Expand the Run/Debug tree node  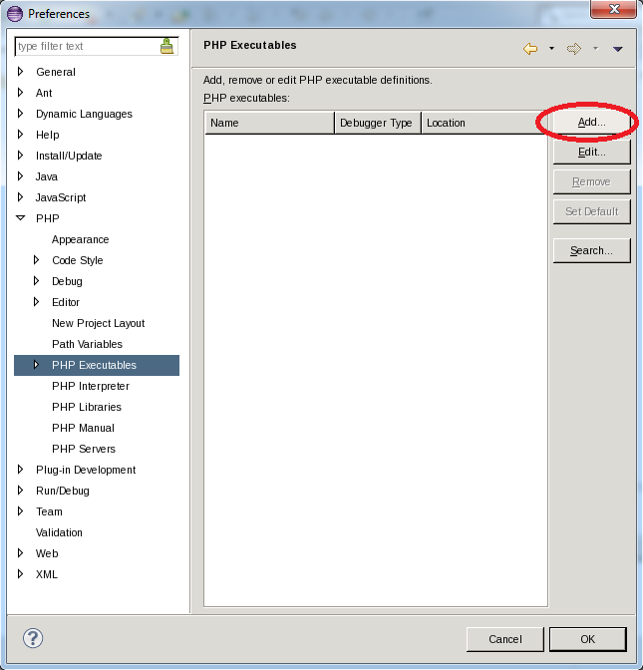[20, 491]
